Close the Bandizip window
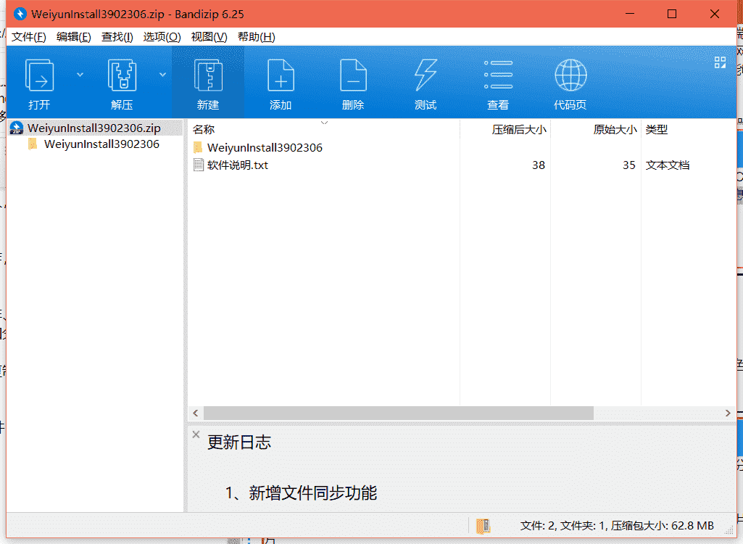The height and width of the screenshot is (544, 743). pos(715,14)
